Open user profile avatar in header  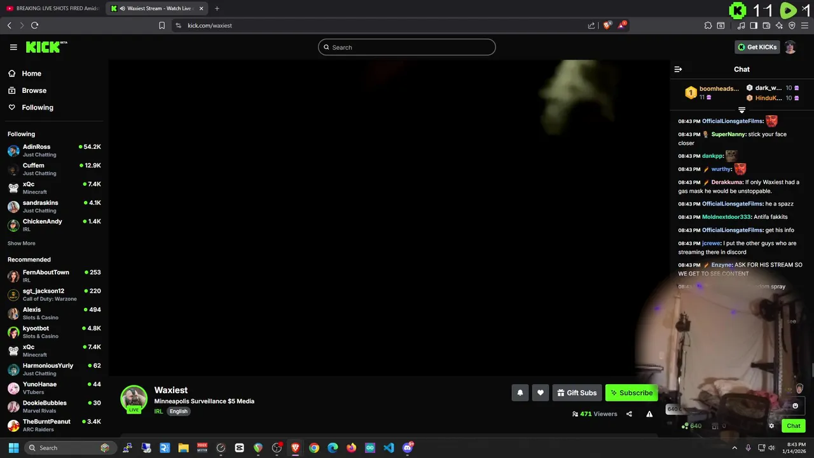point(790,47)
